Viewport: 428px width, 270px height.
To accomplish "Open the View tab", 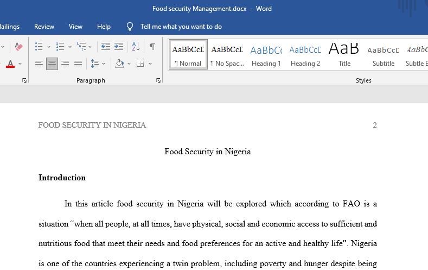I will [75, 27].
